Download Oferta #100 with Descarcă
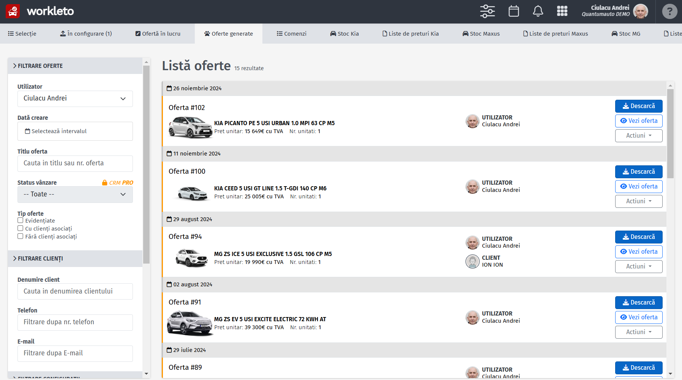 pos(639,172)
